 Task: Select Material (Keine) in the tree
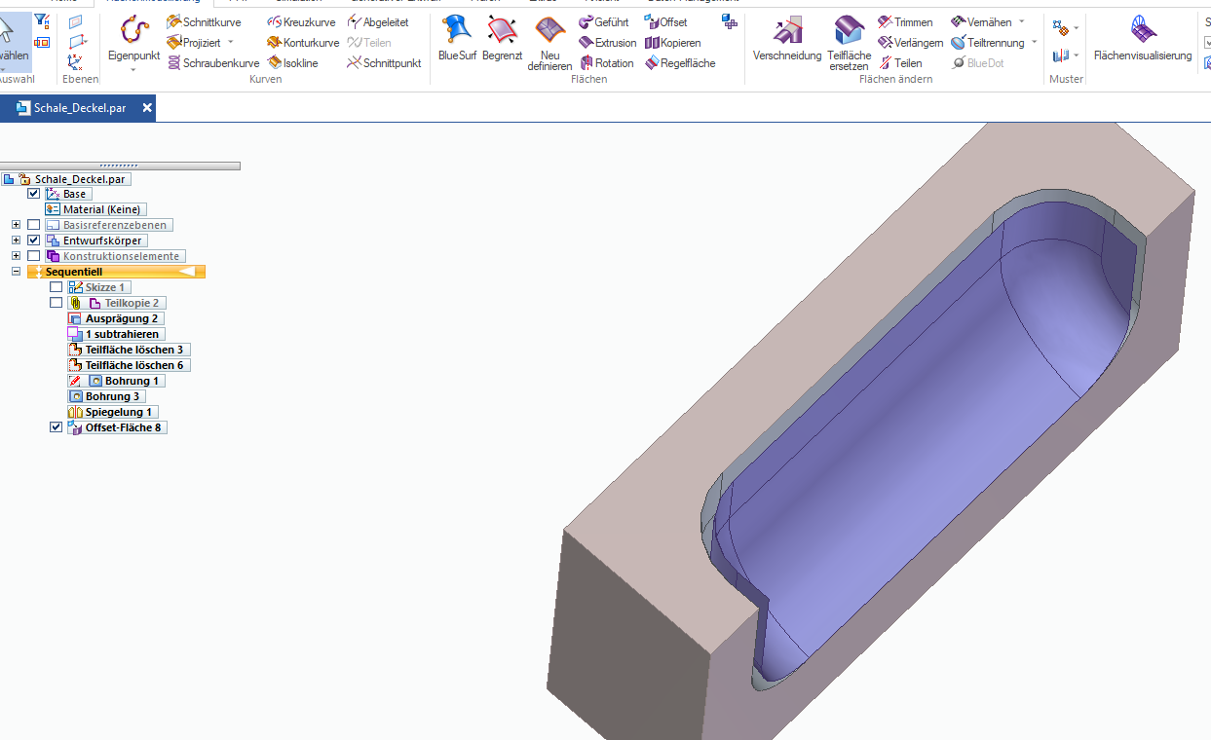click(102, 209)
